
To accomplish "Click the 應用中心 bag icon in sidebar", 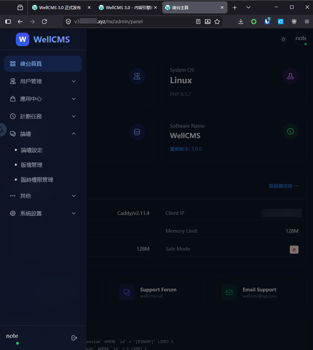I will [13, 99].
